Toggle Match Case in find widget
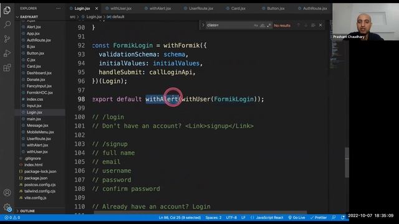The image size is (399, 224). tap(256, 25)
